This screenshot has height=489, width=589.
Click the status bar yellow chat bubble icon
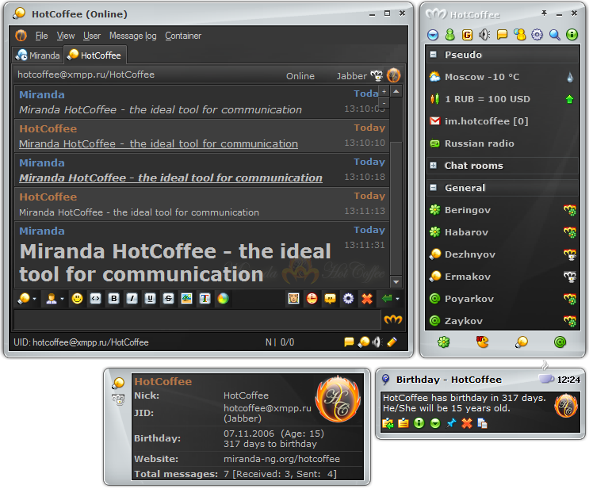(349, 342)
